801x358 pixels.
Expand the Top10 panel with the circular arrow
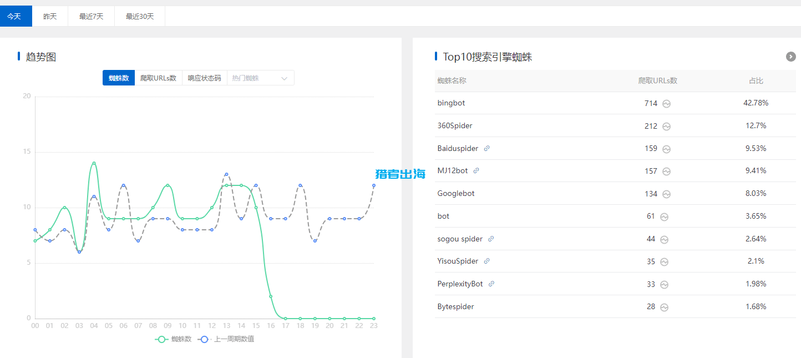[790, 56]
